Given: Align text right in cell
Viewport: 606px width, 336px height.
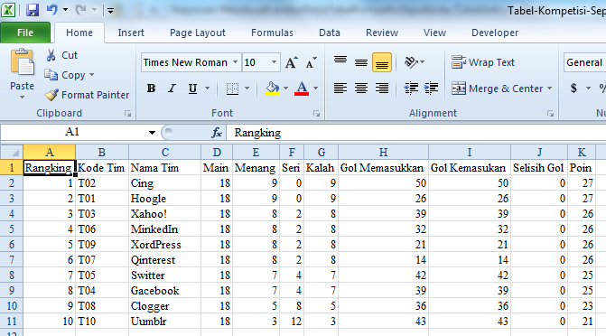Looking at the screenshot, I should 382,89.
